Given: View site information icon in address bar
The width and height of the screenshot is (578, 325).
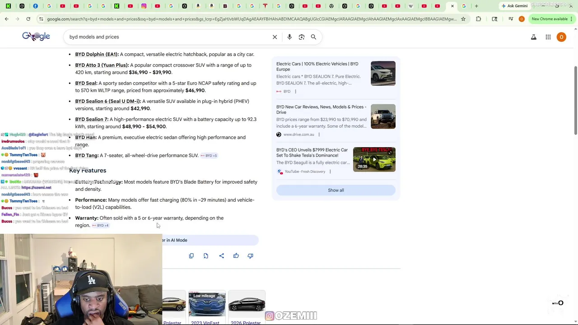Looking at the screenshot, I should tap(41, 19).
